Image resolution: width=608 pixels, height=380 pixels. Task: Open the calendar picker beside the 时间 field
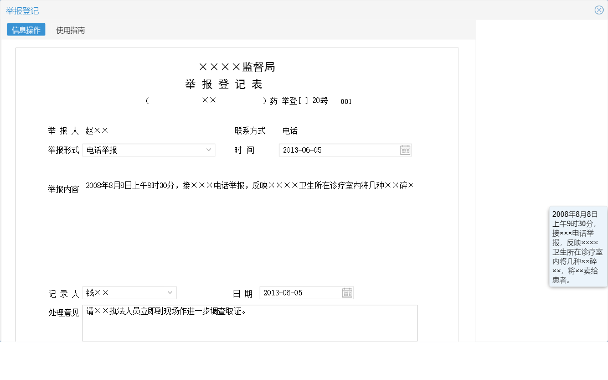(x=405, y=150)
